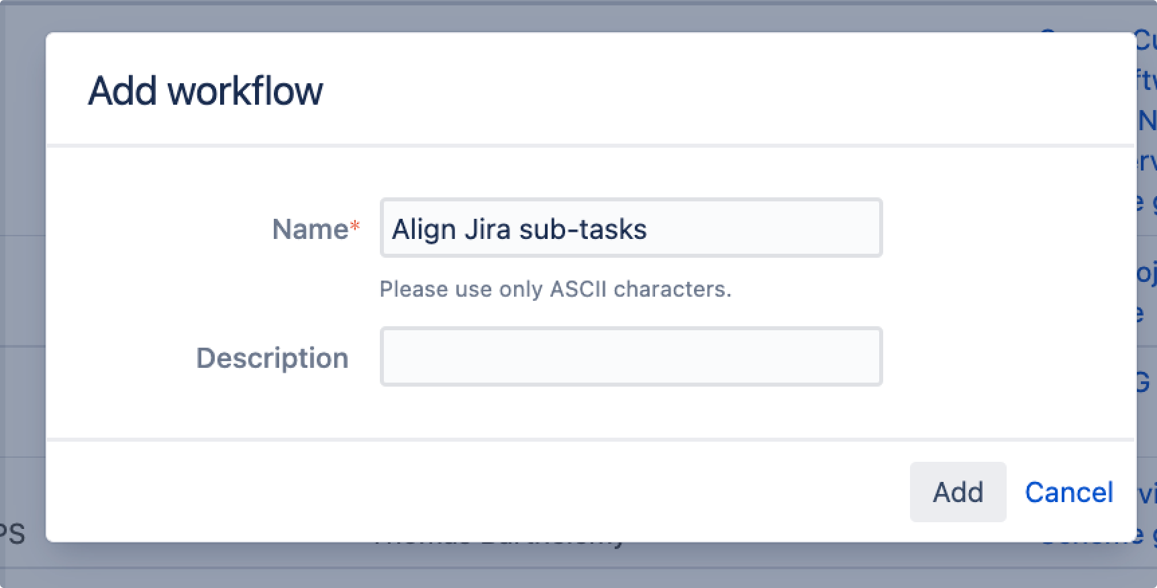The height and width of the screenshot is (588, 1157).
Task: Click the Description field label
Action: [x=272, y=358]
